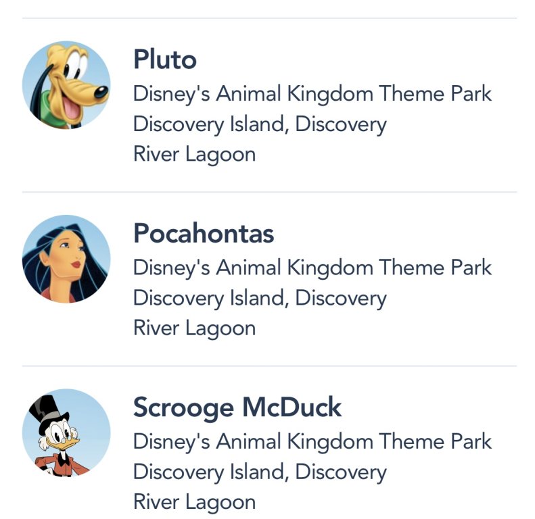Click the divider between Pocahontas and Scrooge McDuck

click(269, 366)
